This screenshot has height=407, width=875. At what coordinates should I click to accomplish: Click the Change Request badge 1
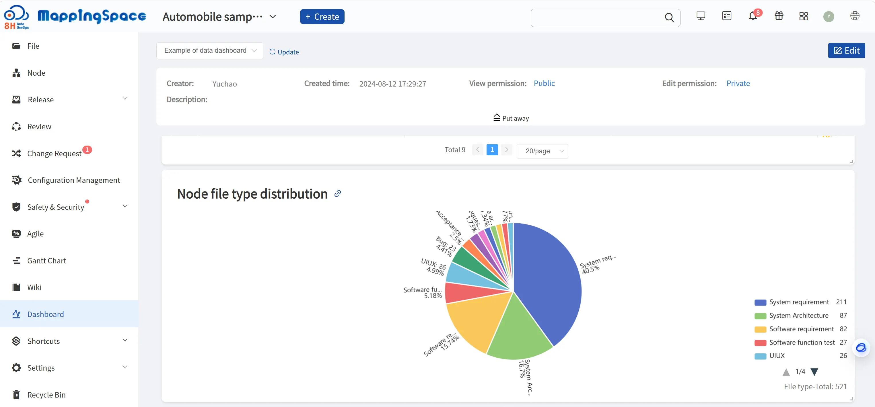[x=87, y=150]
